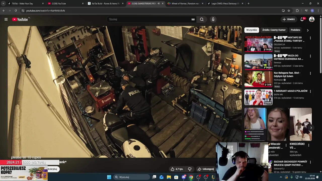Go back in browser history
Viewport: 322px width, 181px height.
pyautogui.click(x=4, y=11)
